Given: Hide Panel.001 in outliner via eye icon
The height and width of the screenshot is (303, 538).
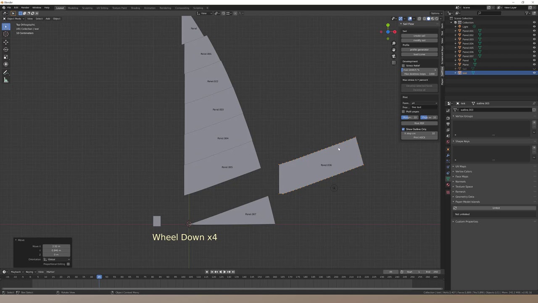Looking at the screenshot, I should click(534, 31).
